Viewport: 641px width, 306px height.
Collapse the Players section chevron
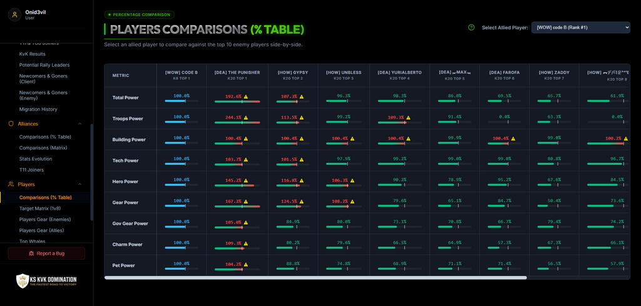click(79, 184)
